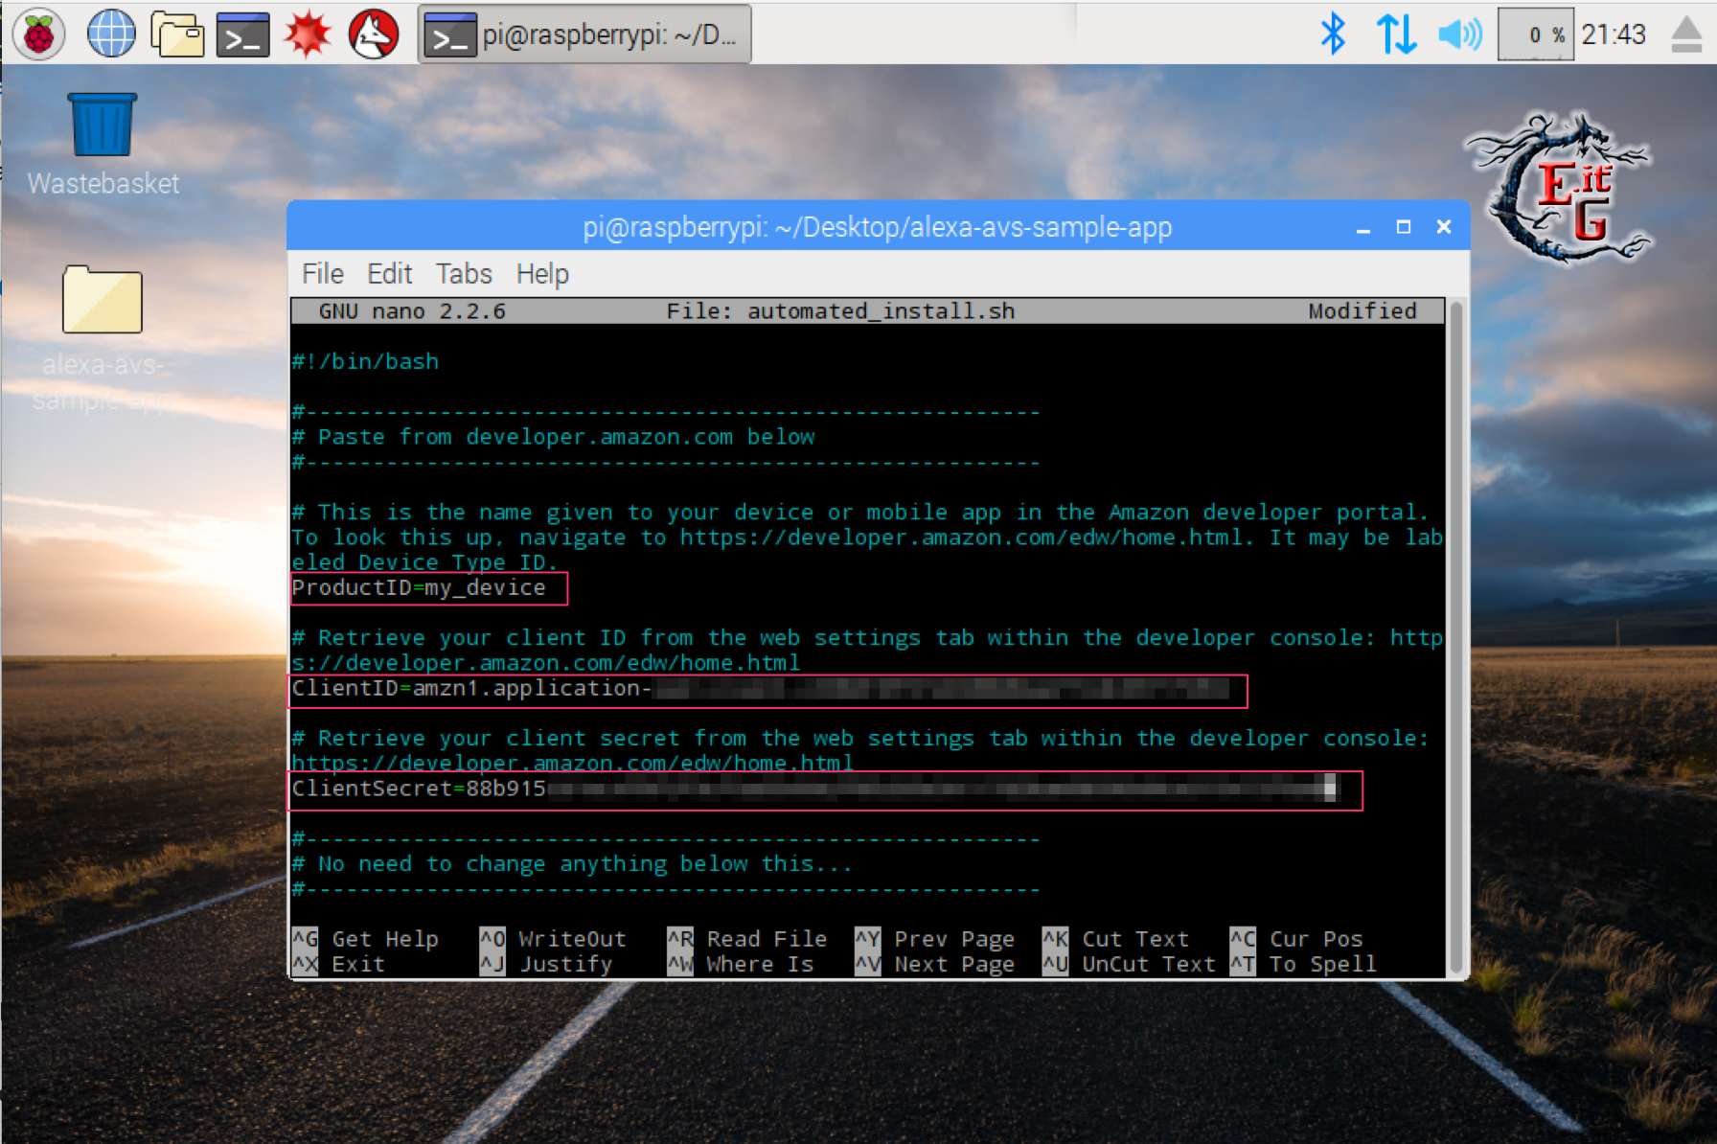The width and height of the screenshot is (1717, 1144).
Task: Open the Tabs menu in terminal
Action: tap(464, 274)
